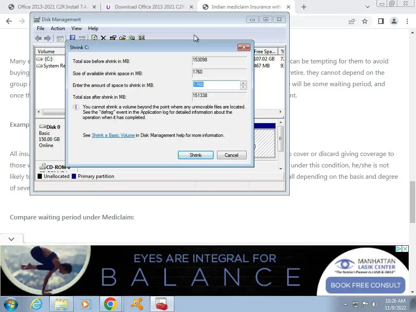Click the Delete X icon in the toolbar
The image size is (416, 312).
(x=104, y=38)
